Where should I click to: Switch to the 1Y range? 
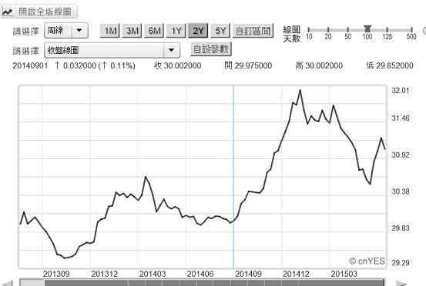tap(176, 31)
